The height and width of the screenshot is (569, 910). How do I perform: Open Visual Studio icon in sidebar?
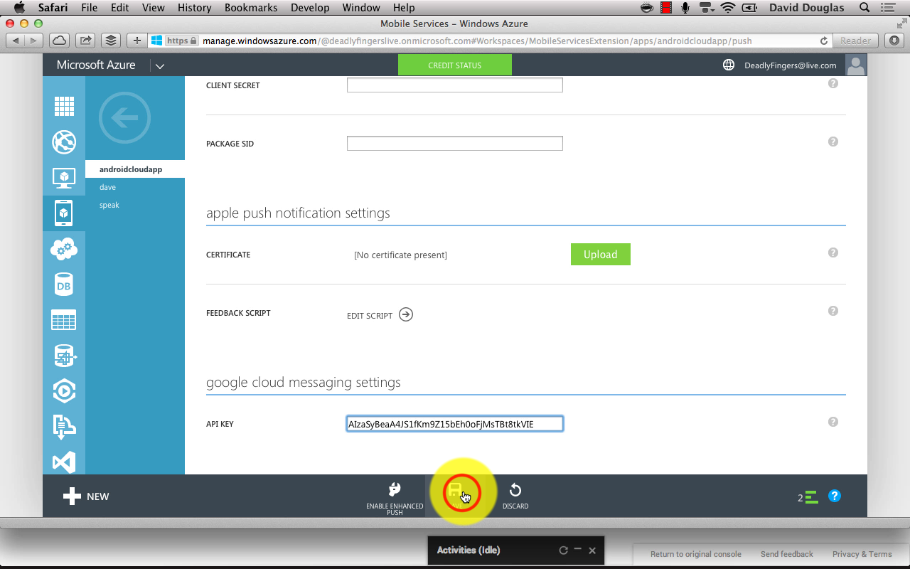[64, 462]
